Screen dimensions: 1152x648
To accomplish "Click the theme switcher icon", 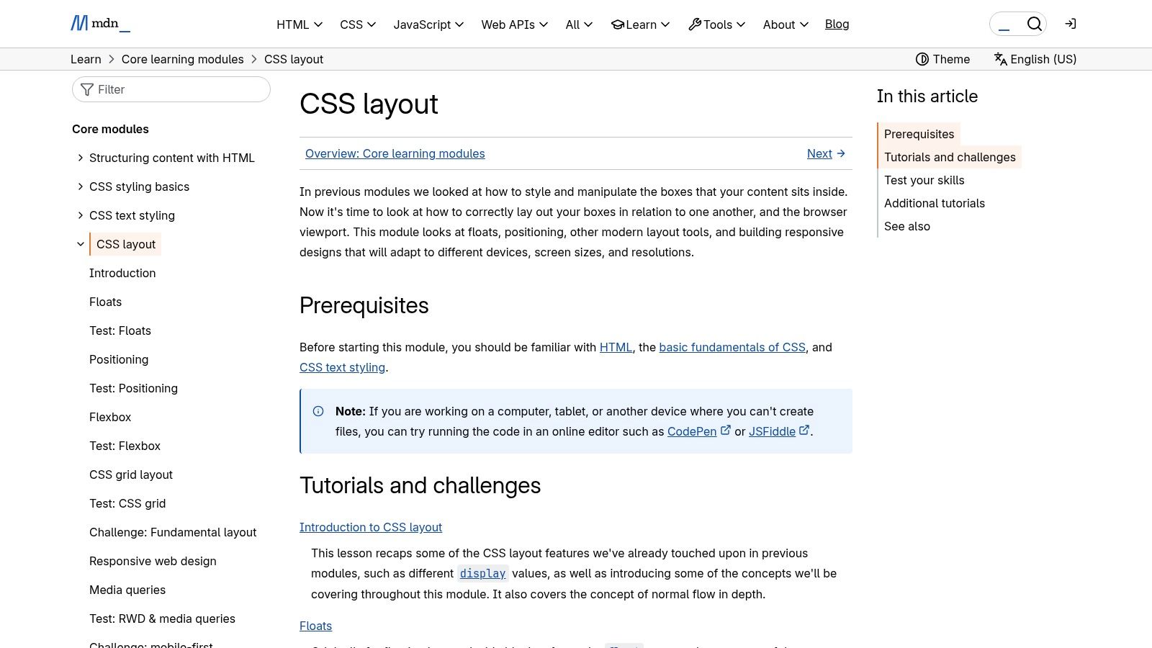I will pos(922,59).
